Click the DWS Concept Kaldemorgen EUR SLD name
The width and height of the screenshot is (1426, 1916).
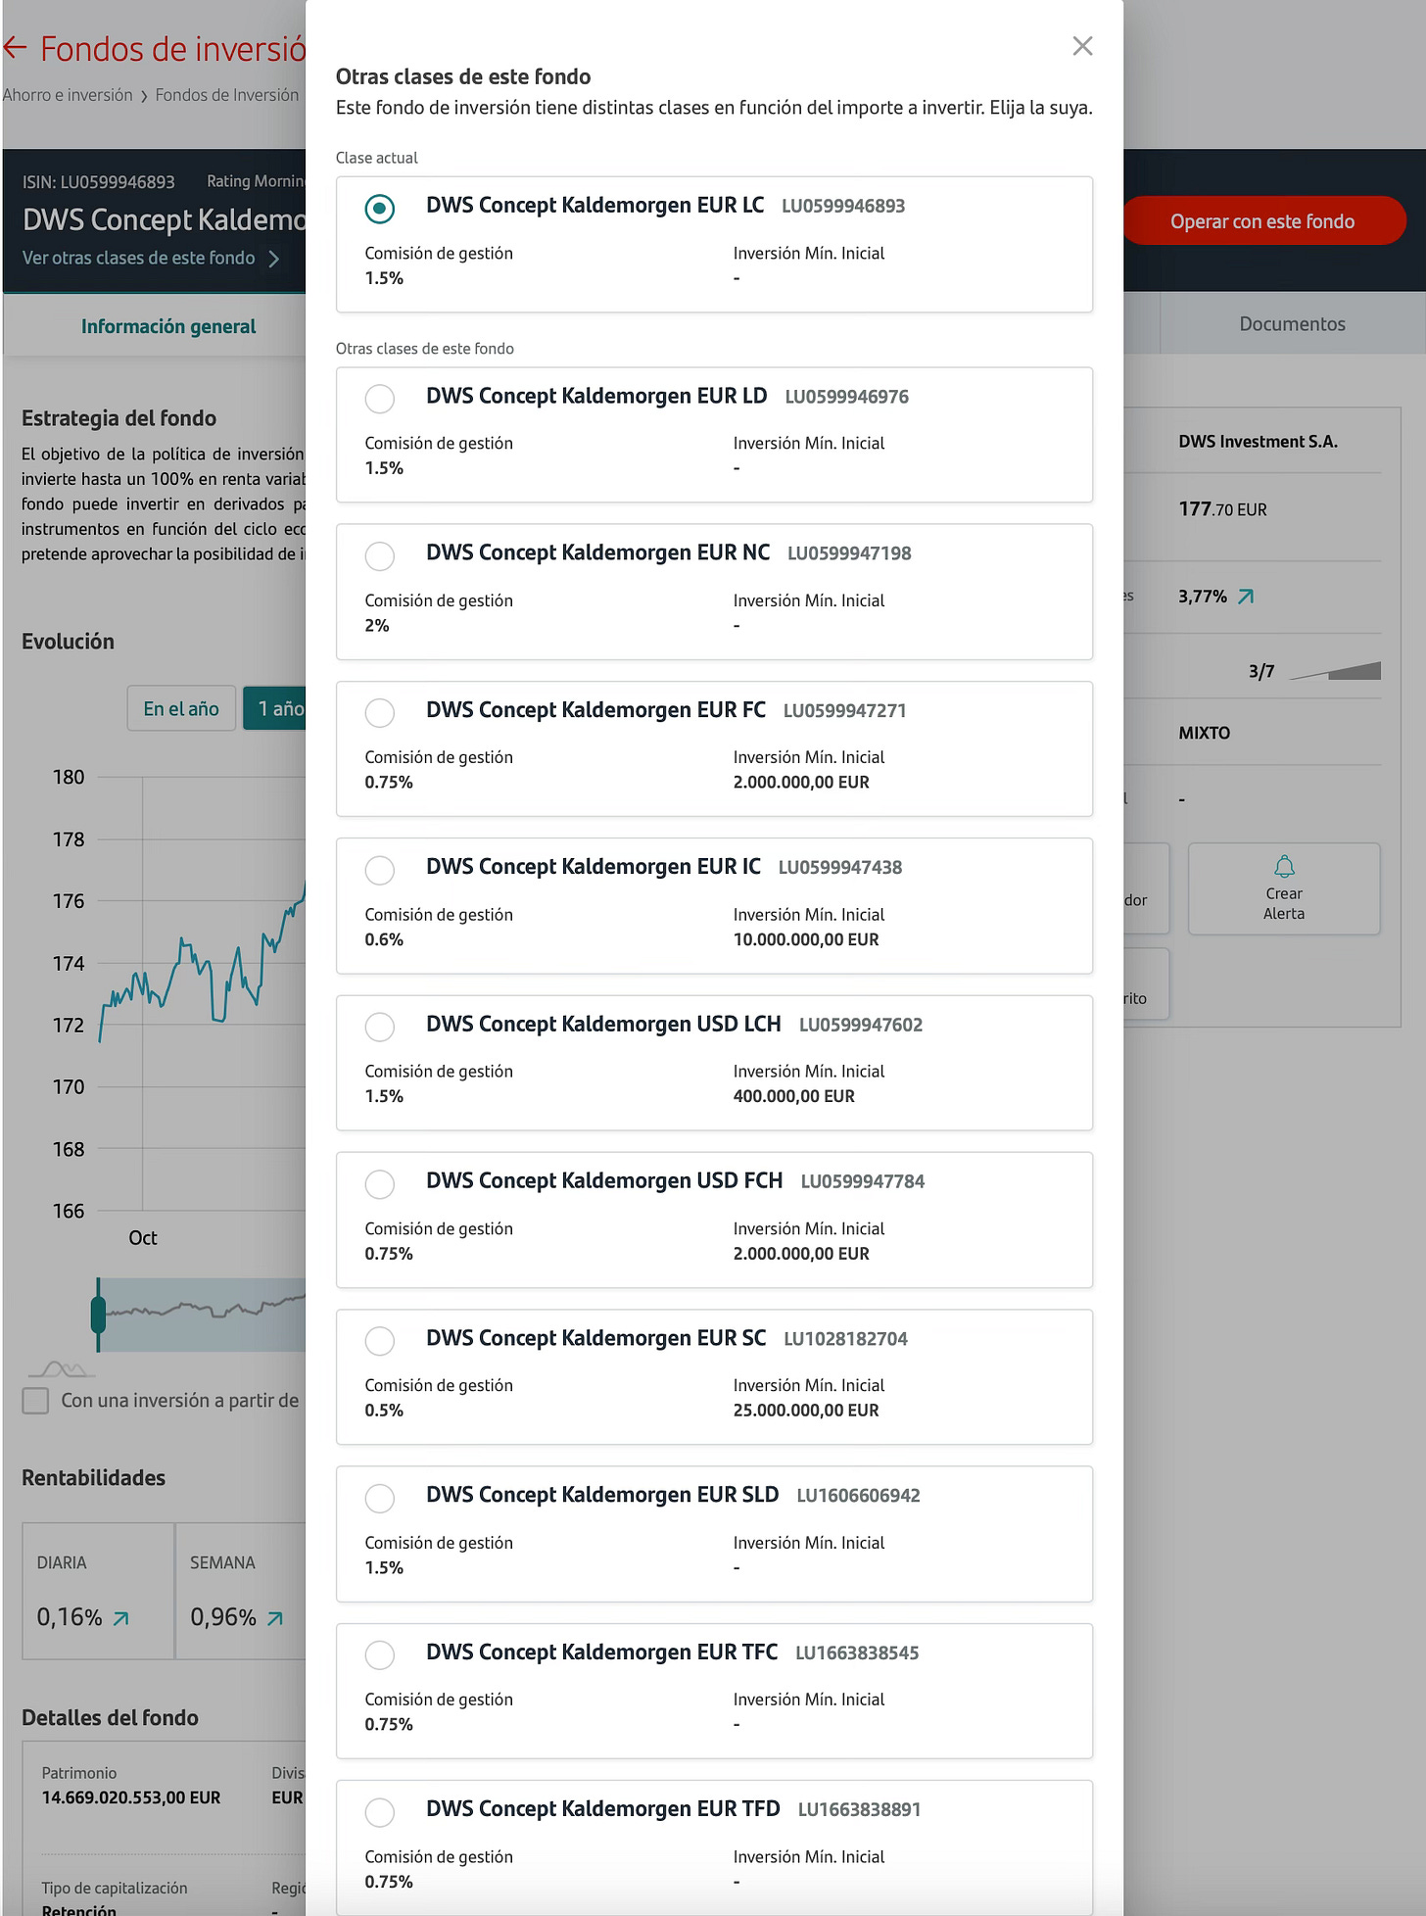click(x=602, y=1496)
